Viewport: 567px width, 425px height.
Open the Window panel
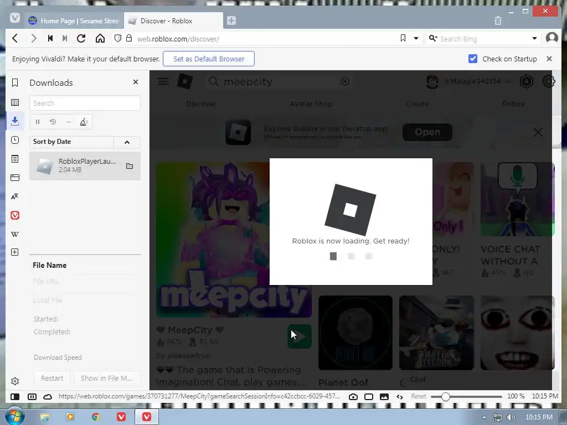tap(15, 178)
